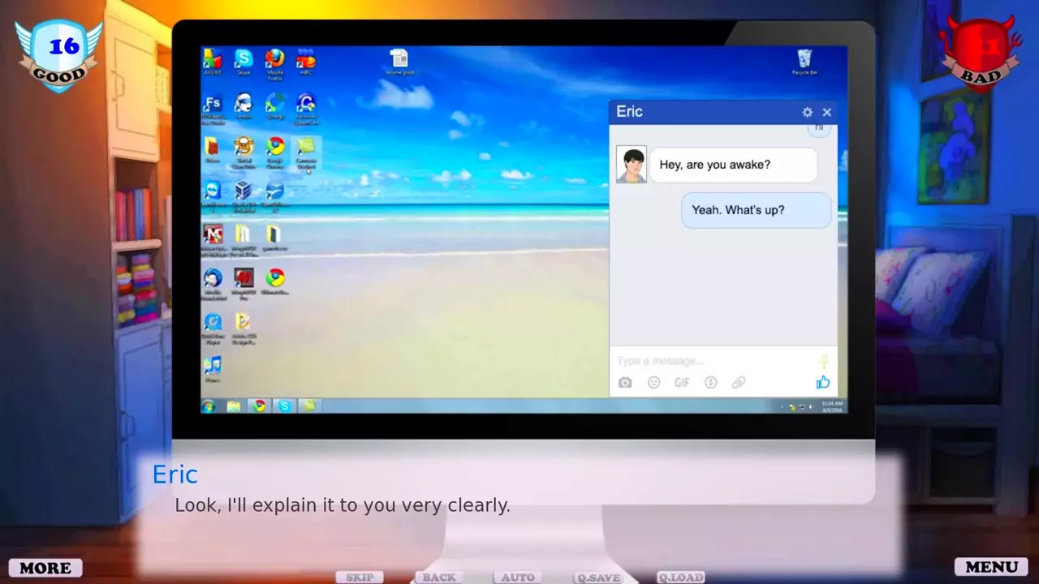Click the Type a message field
Image resolution: width=1039 pixels, height=584 pixels.
click(x=706, y=361)
